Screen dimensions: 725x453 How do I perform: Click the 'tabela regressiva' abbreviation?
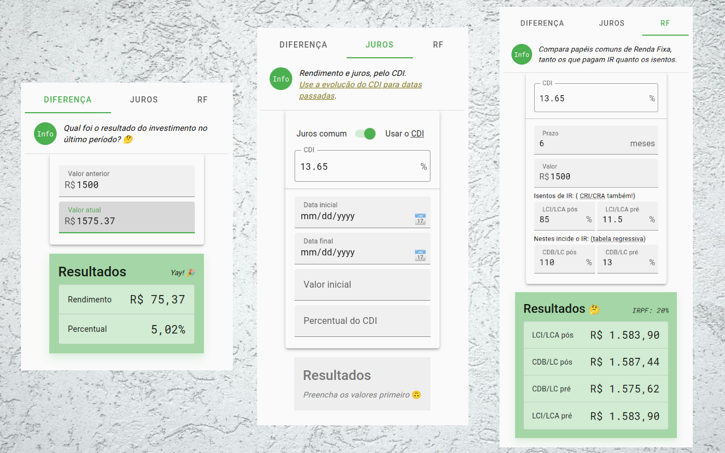(x=617, y=239)
